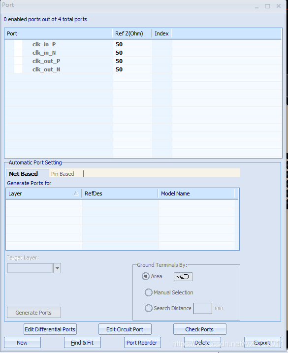Select the Area radio button
This screenshot has width=288, height=353.
145,276
